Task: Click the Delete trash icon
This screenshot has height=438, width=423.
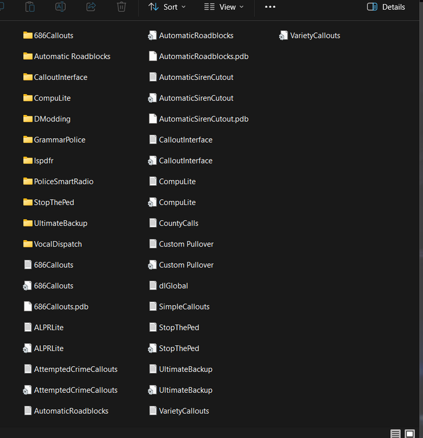Action: coord(122,6)
